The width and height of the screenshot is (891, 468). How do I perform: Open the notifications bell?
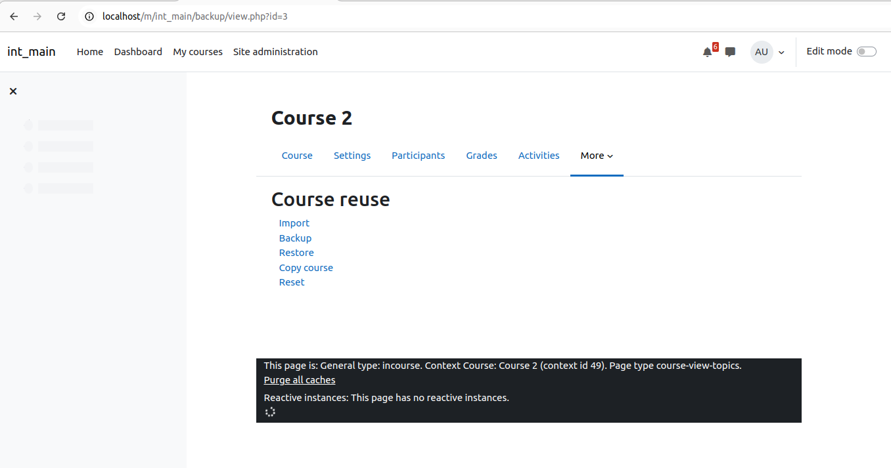point(708,52)
